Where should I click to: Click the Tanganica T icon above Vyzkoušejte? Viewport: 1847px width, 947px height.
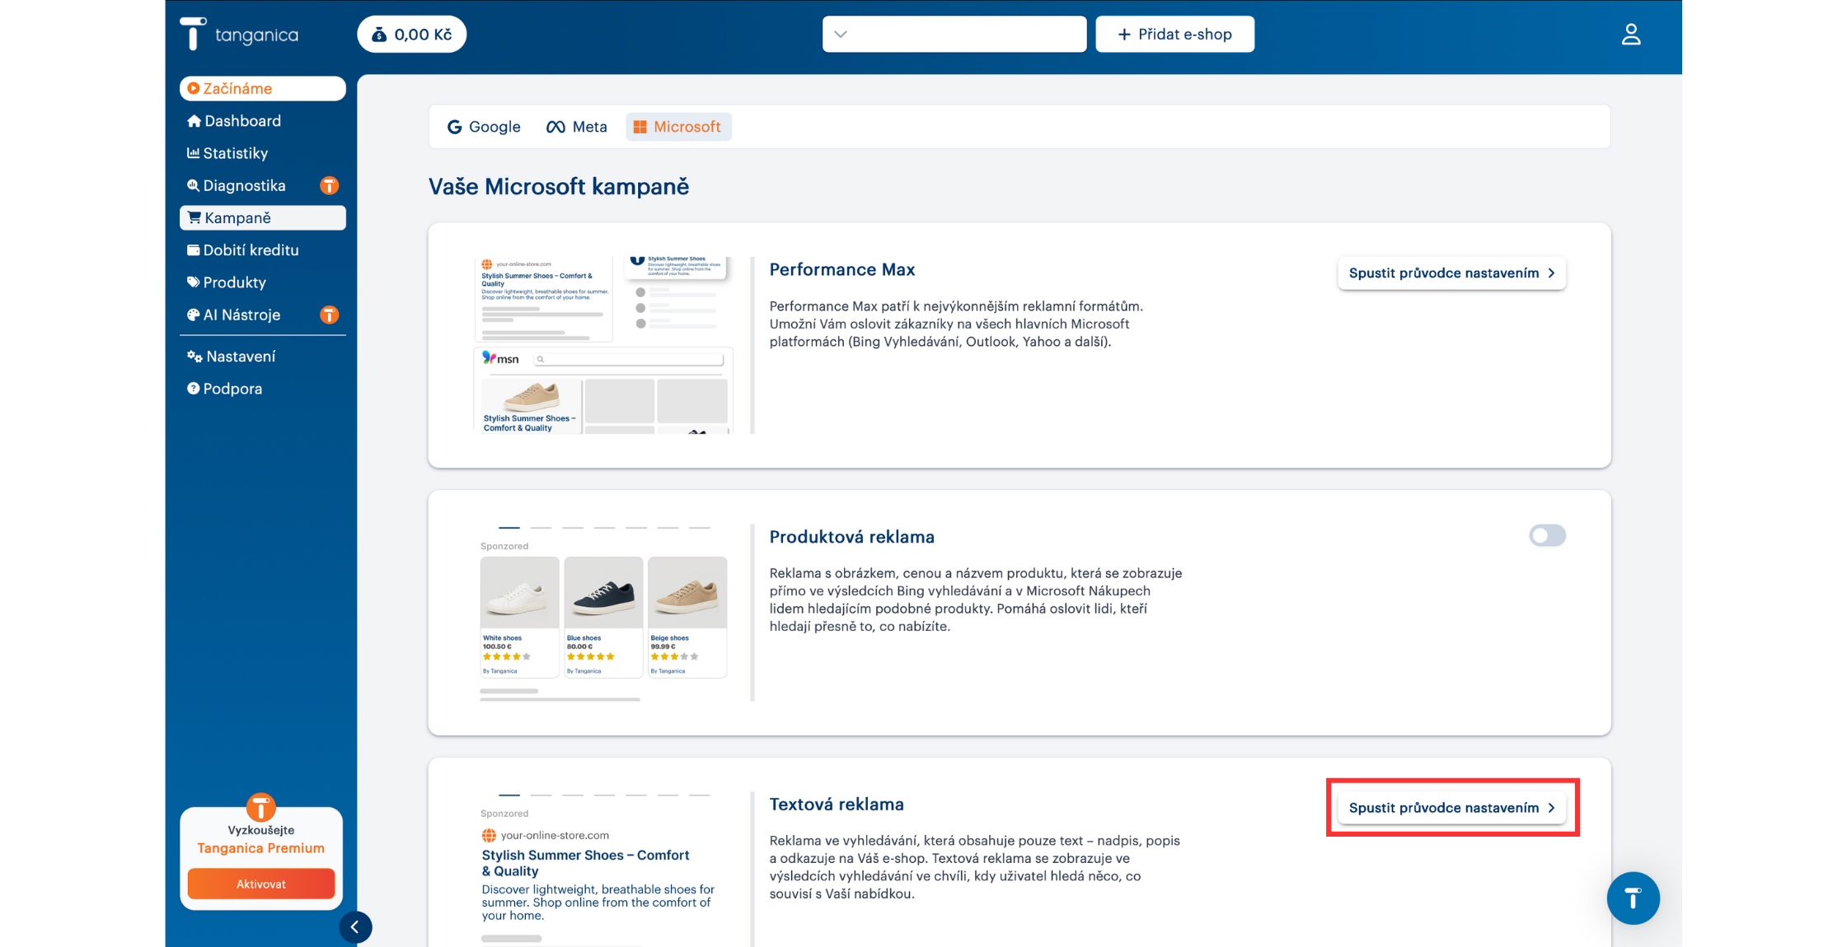[x=260, y=807]
